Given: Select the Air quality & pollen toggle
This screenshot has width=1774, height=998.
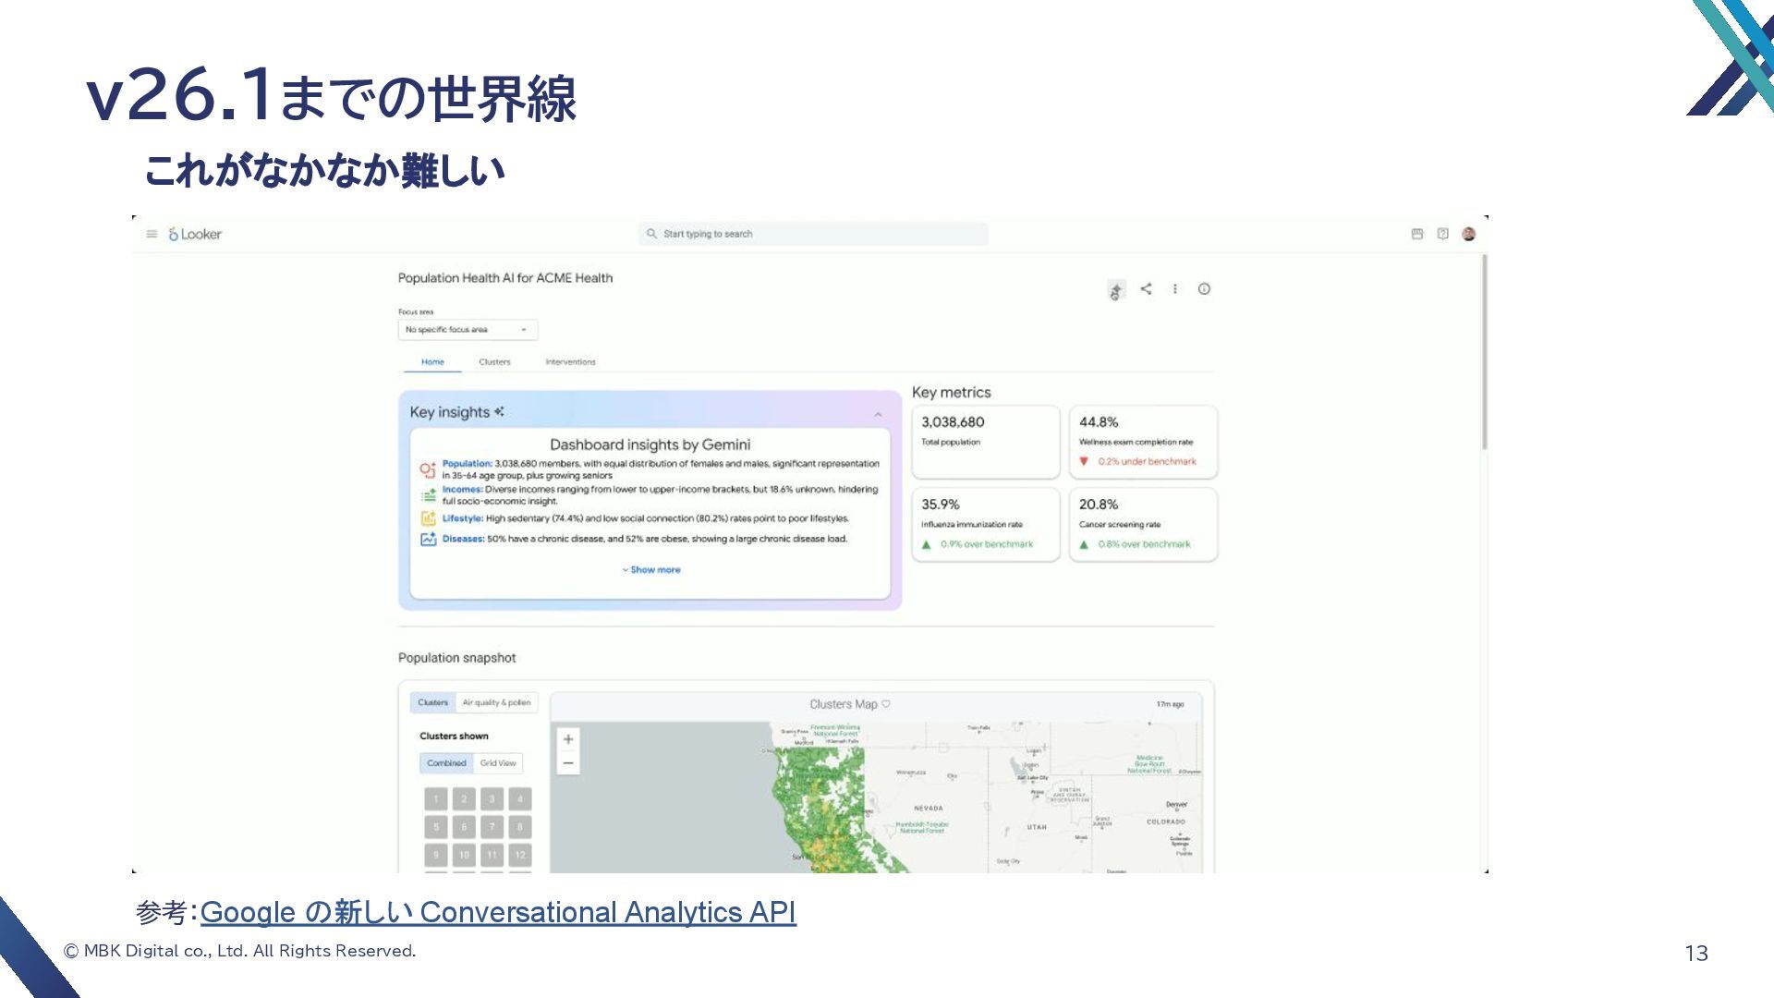Looking at the screenshot, I should tap(496, 703).
